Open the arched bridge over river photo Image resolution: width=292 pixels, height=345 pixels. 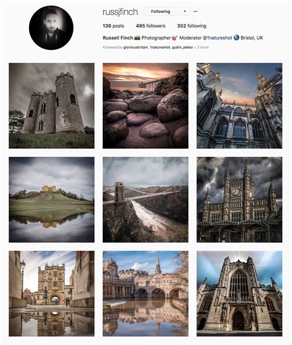(x=145, y=294)
